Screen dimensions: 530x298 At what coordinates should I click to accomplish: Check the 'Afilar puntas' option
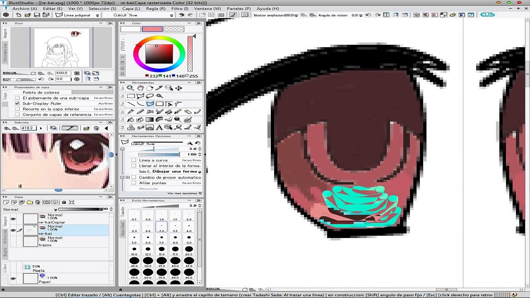click(x=134, y=183)
